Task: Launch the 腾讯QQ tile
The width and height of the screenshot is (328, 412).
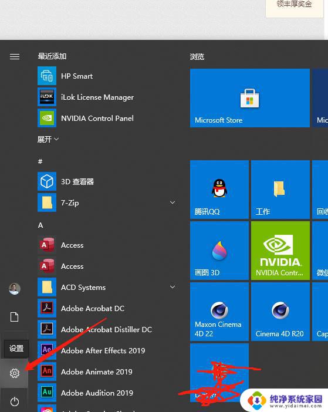Action: [219, 190]
